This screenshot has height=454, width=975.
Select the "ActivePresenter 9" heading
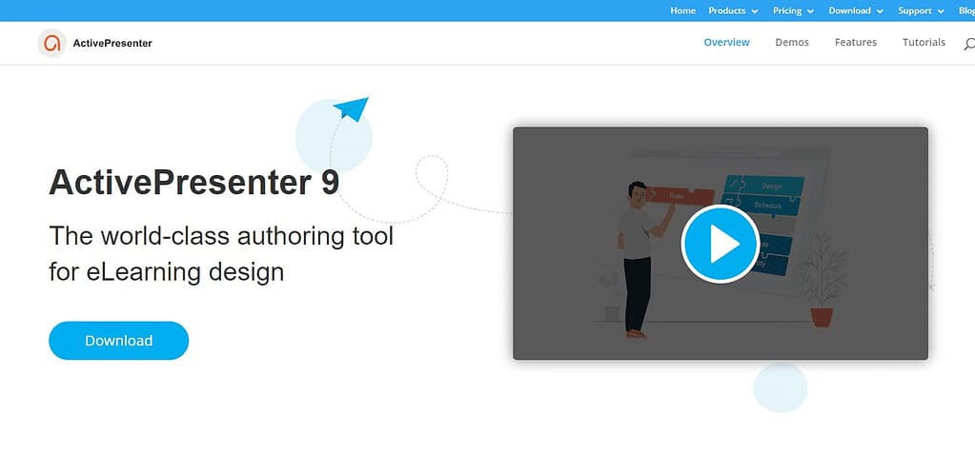pos(194,183)
